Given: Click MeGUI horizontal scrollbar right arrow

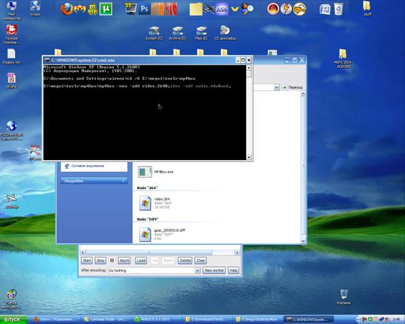Looking at the screenshot, I should click(x=237, y=252).
